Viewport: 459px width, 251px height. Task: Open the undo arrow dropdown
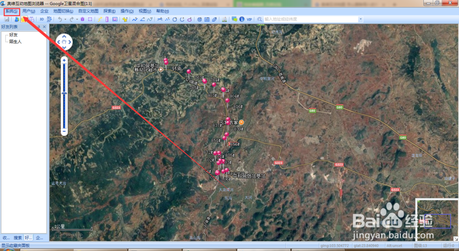click(x=65, y=19)
